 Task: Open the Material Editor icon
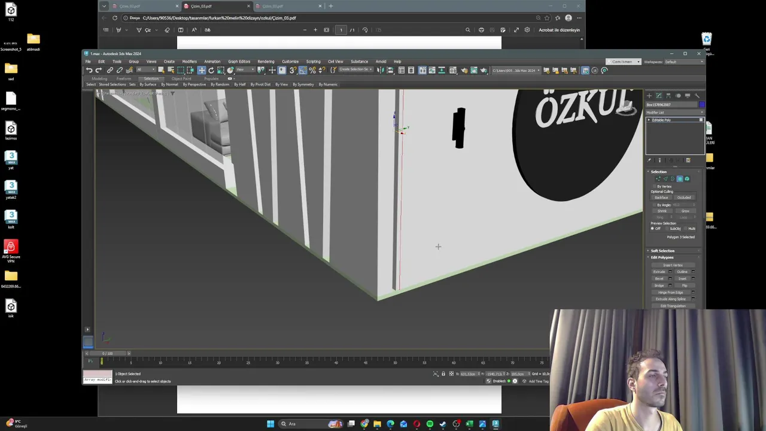[x=453, y=70]
